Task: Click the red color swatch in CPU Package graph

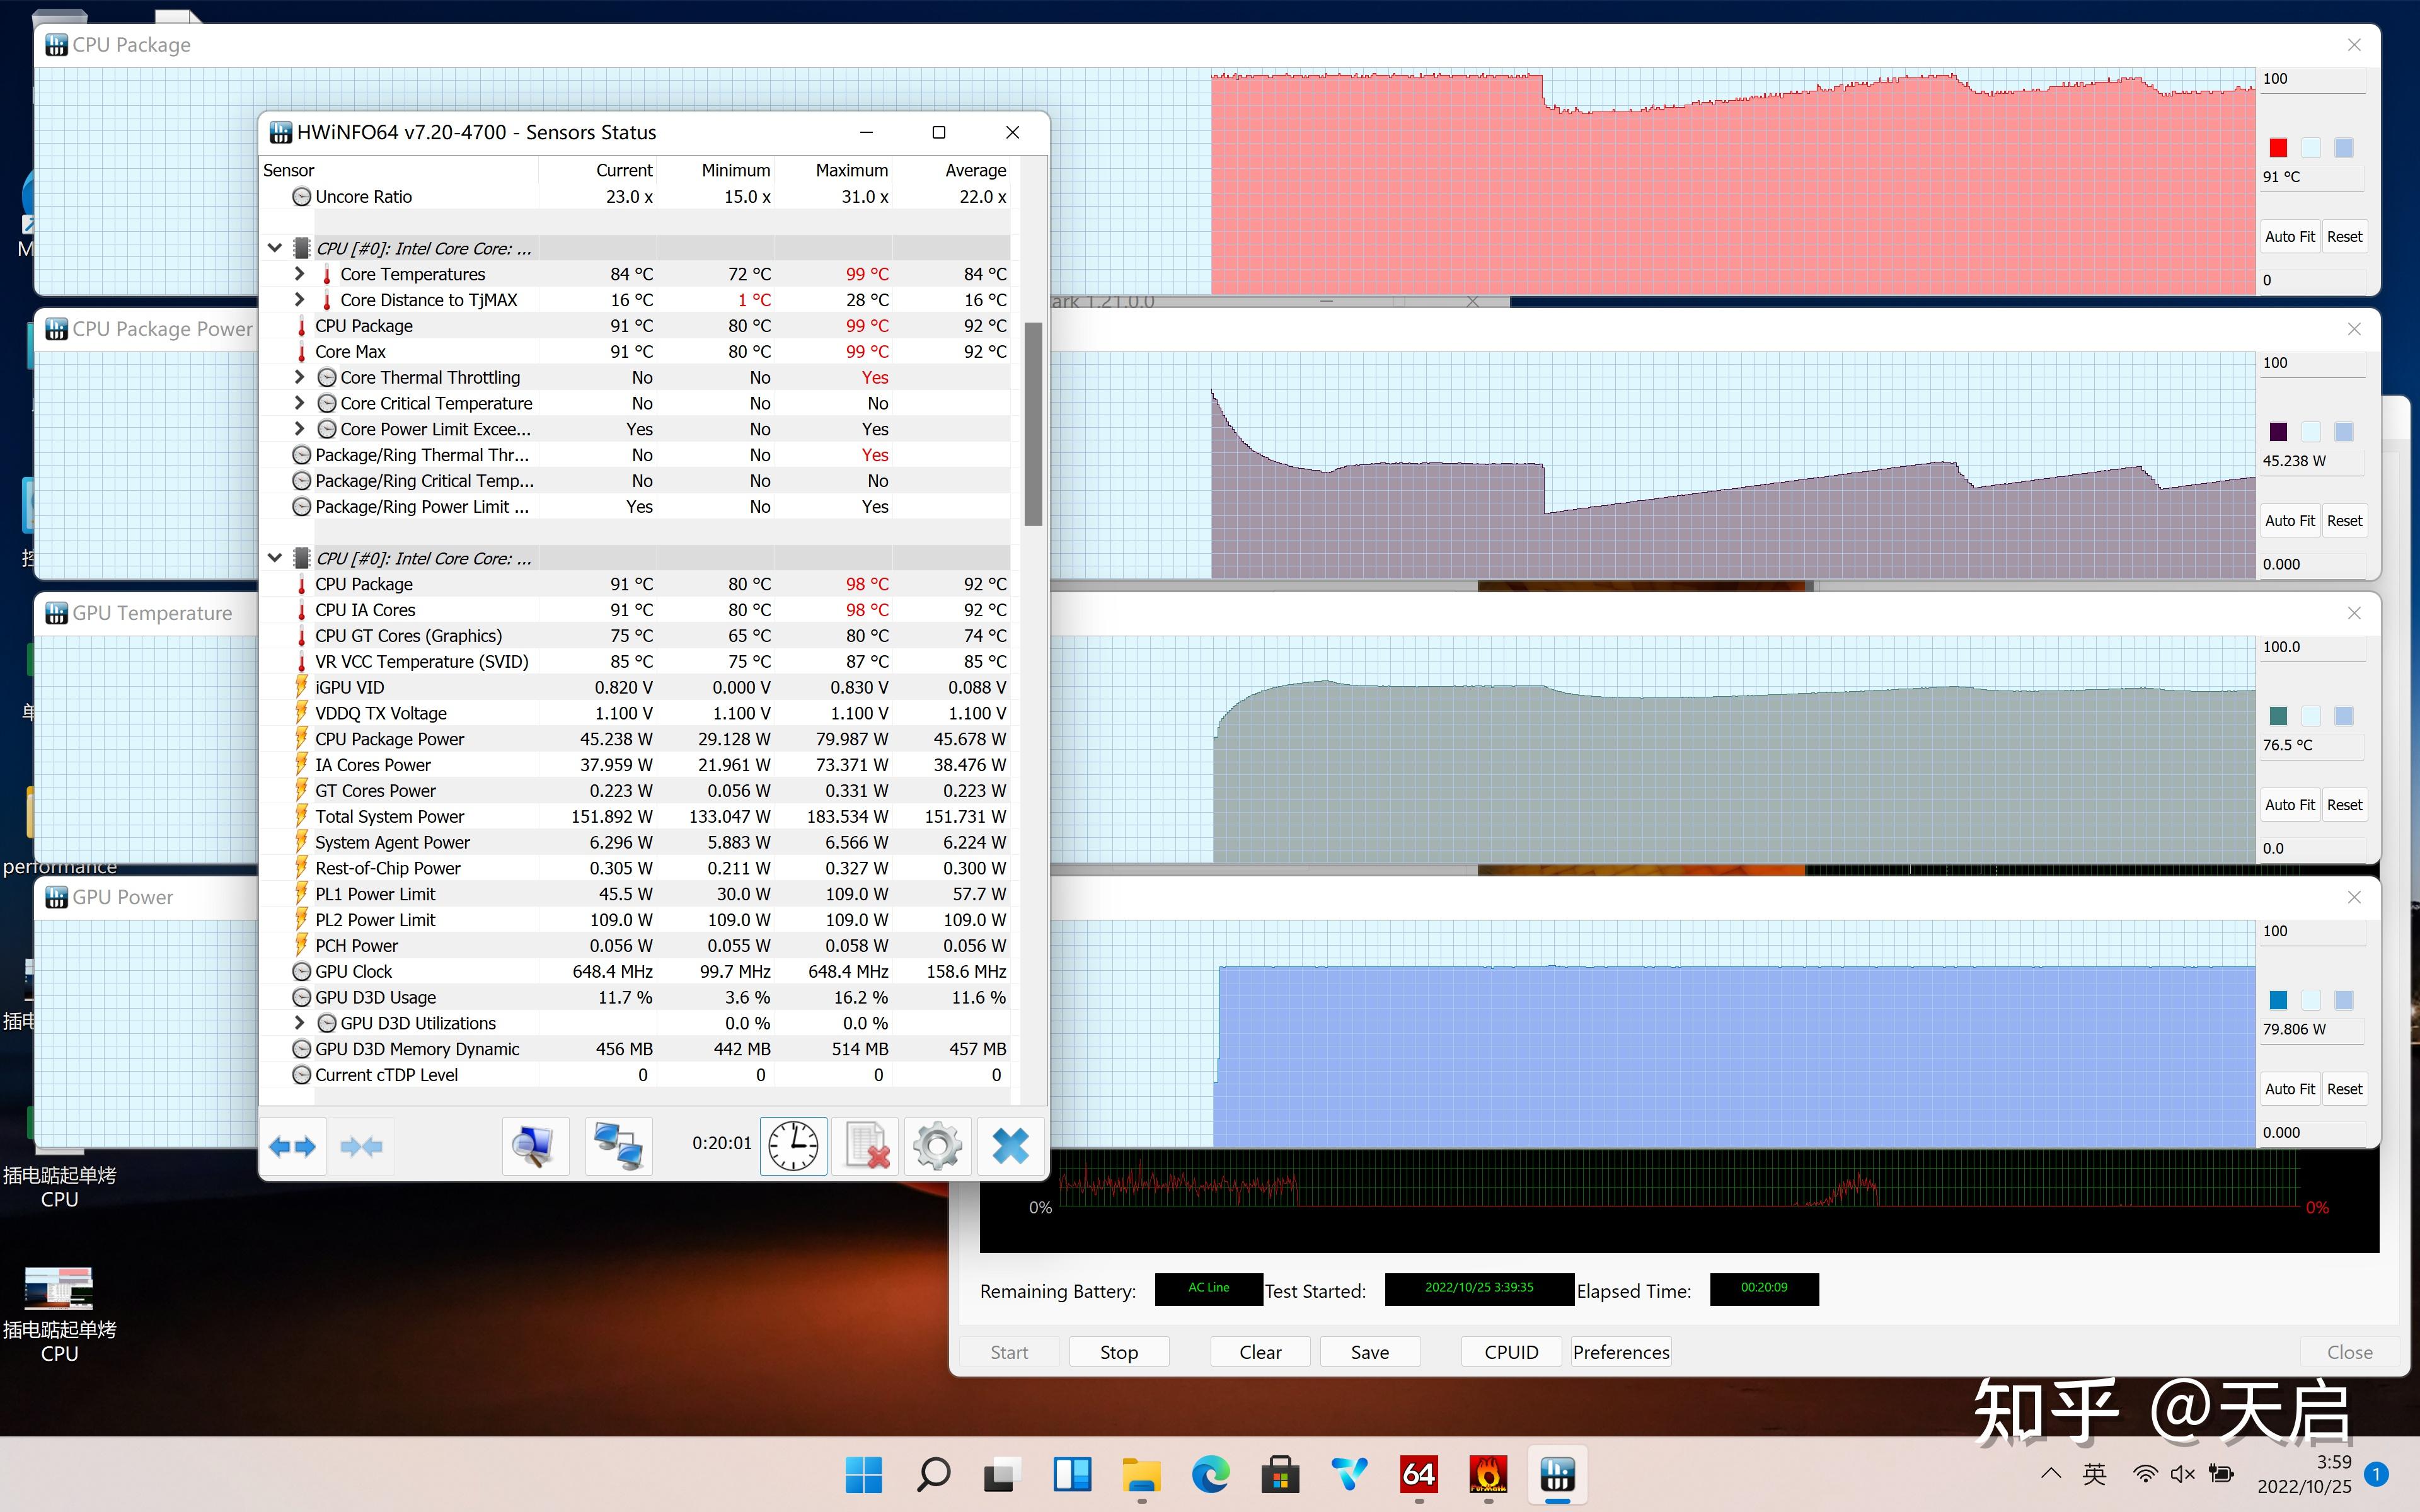Action: pos(2278,148)
